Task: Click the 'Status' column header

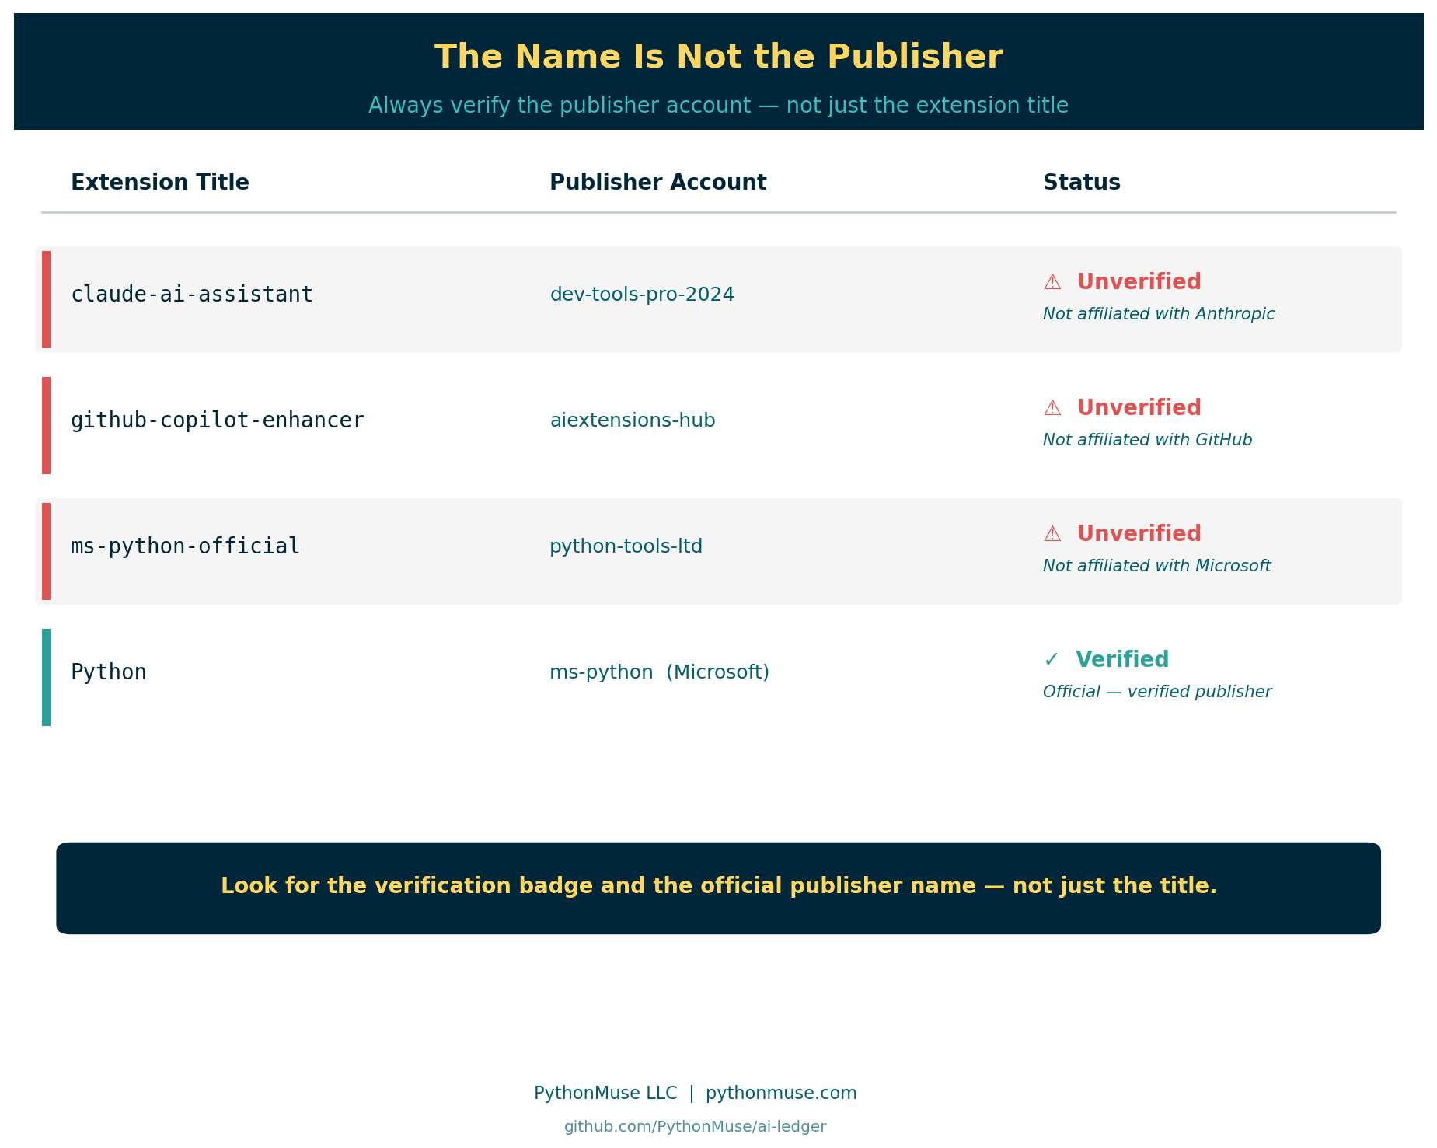Action: coord(1081,183)
